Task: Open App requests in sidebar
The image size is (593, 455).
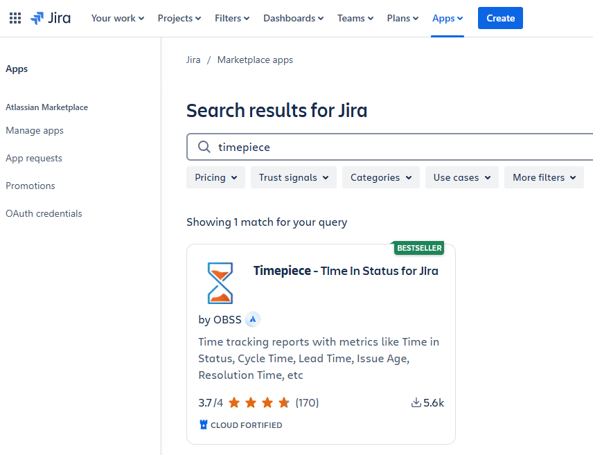Action: point(34,158)
